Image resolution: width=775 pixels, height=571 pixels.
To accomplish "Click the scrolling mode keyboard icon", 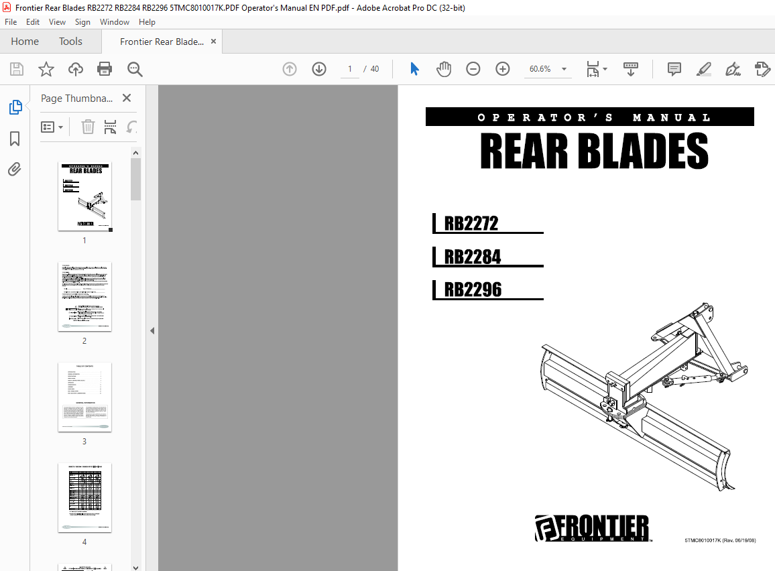I will [631, 69].
